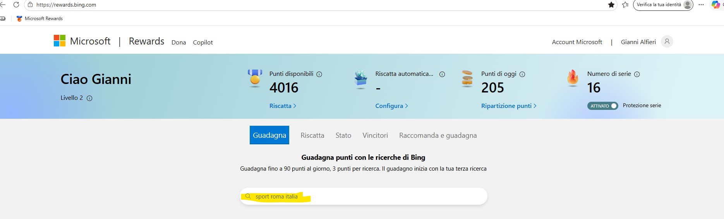Select the Guadagna tab
The image size is (724, 219).
pos(269,135)
